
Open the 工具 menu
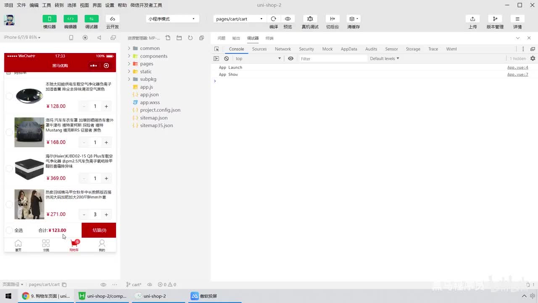[47, 5]
